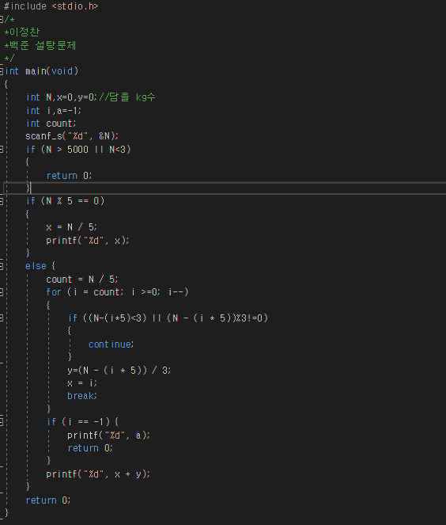Click the else keyword

pos(36,266)
